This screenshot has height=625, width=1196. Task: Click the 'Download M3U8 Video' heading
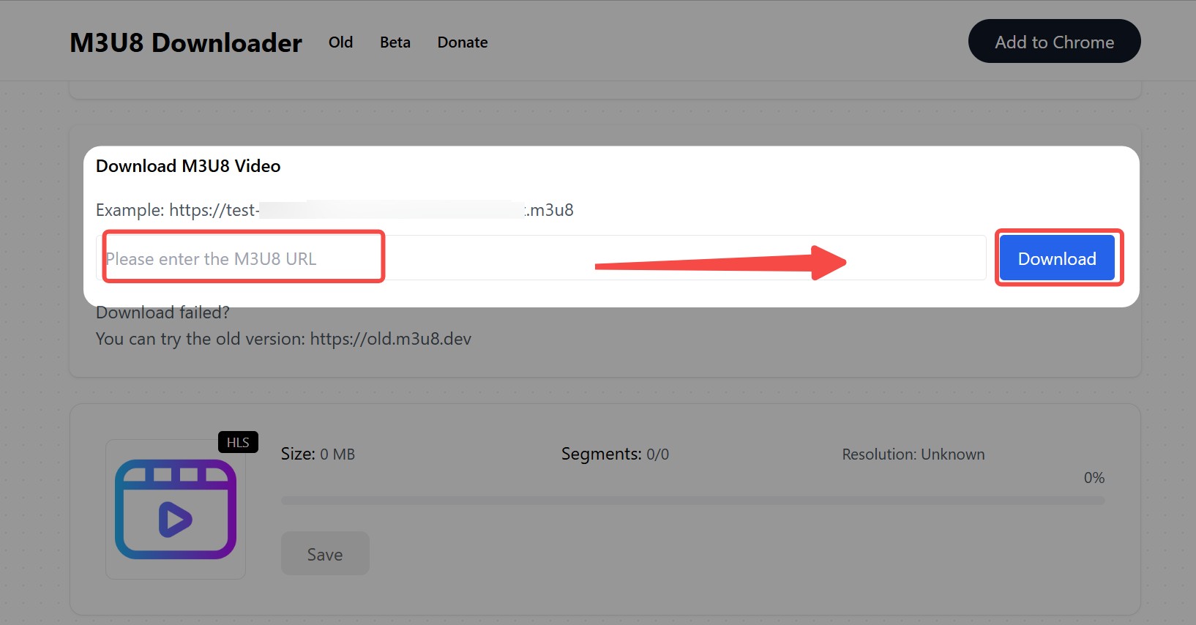pos(188,166)
